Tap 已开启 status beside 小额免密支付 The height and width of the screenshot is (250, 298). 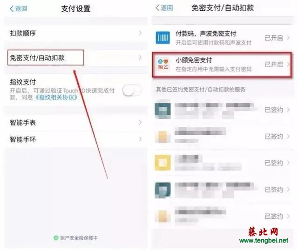click(274, 64)
